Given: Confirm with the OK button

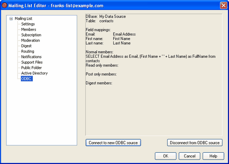Looking at the screenshot, I should (x=166, y=156).
